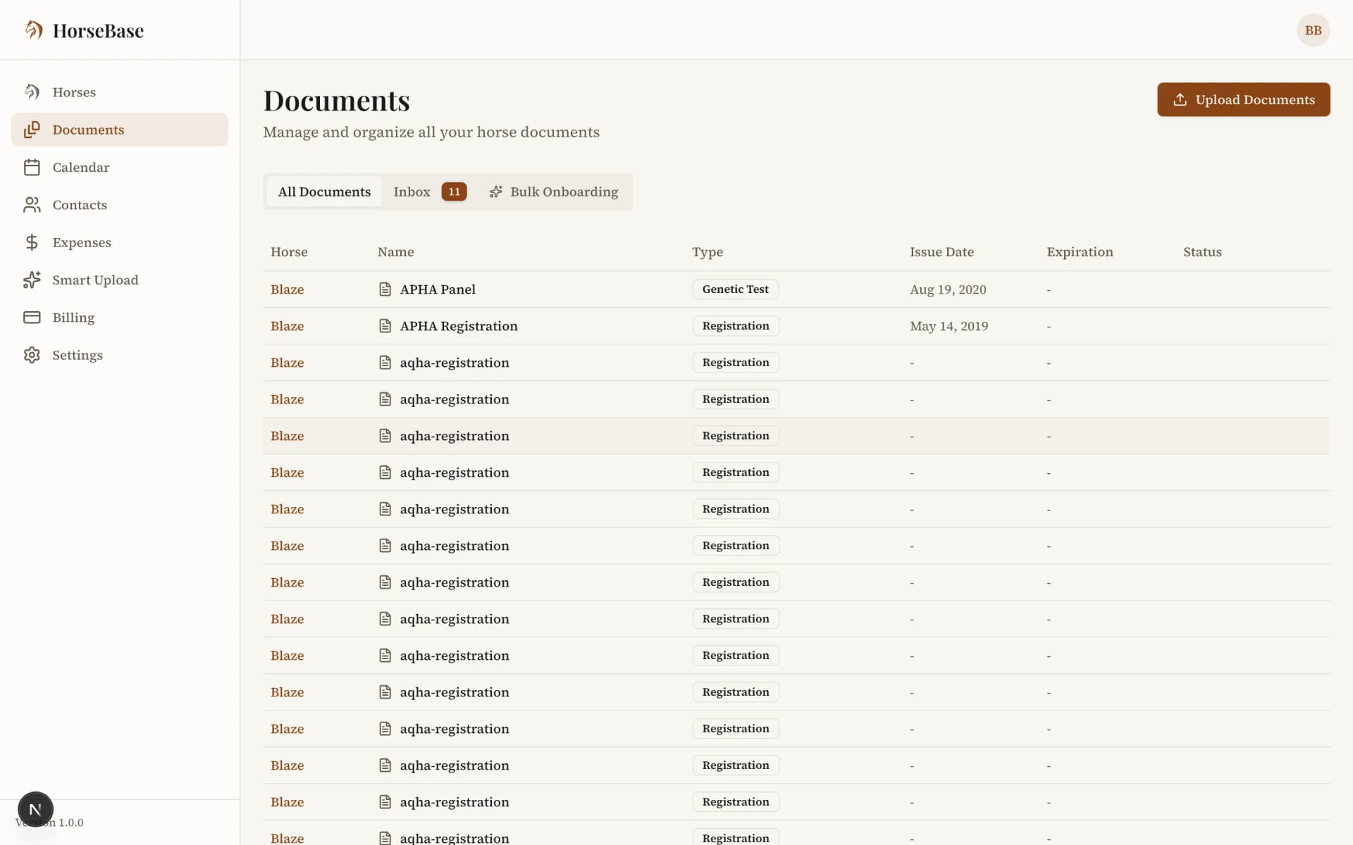Open the Bulk Onboarding tab
This screenshot has height=845, width=1353.
554,191
